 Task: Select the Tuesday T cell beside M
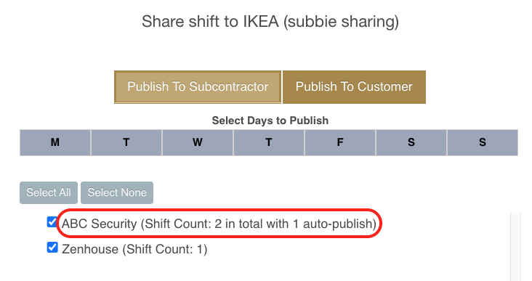126,142
